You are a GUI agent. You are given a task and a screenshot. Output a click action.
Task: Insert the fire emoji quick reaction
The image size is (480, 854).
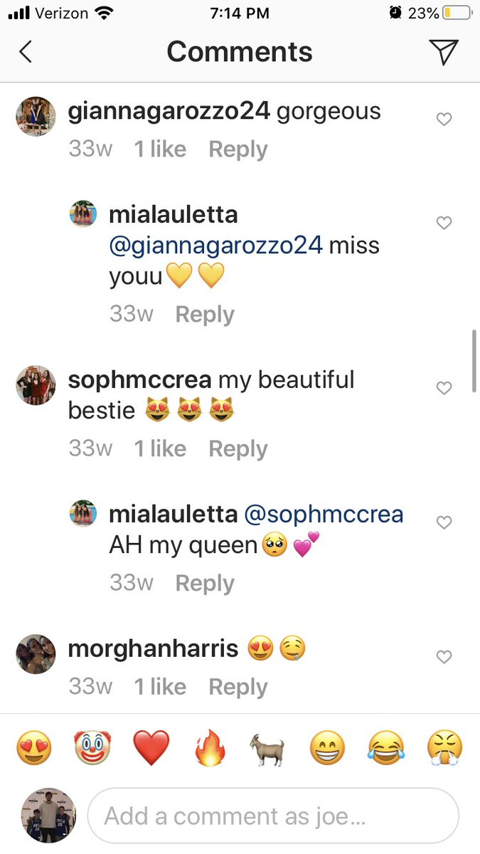tap(210, 749)
